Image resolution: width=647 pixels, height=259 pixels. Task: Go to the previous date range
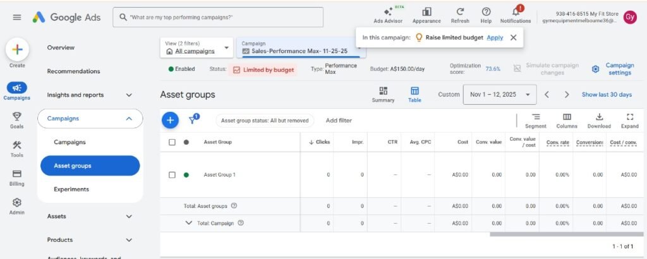coord(547,95)
